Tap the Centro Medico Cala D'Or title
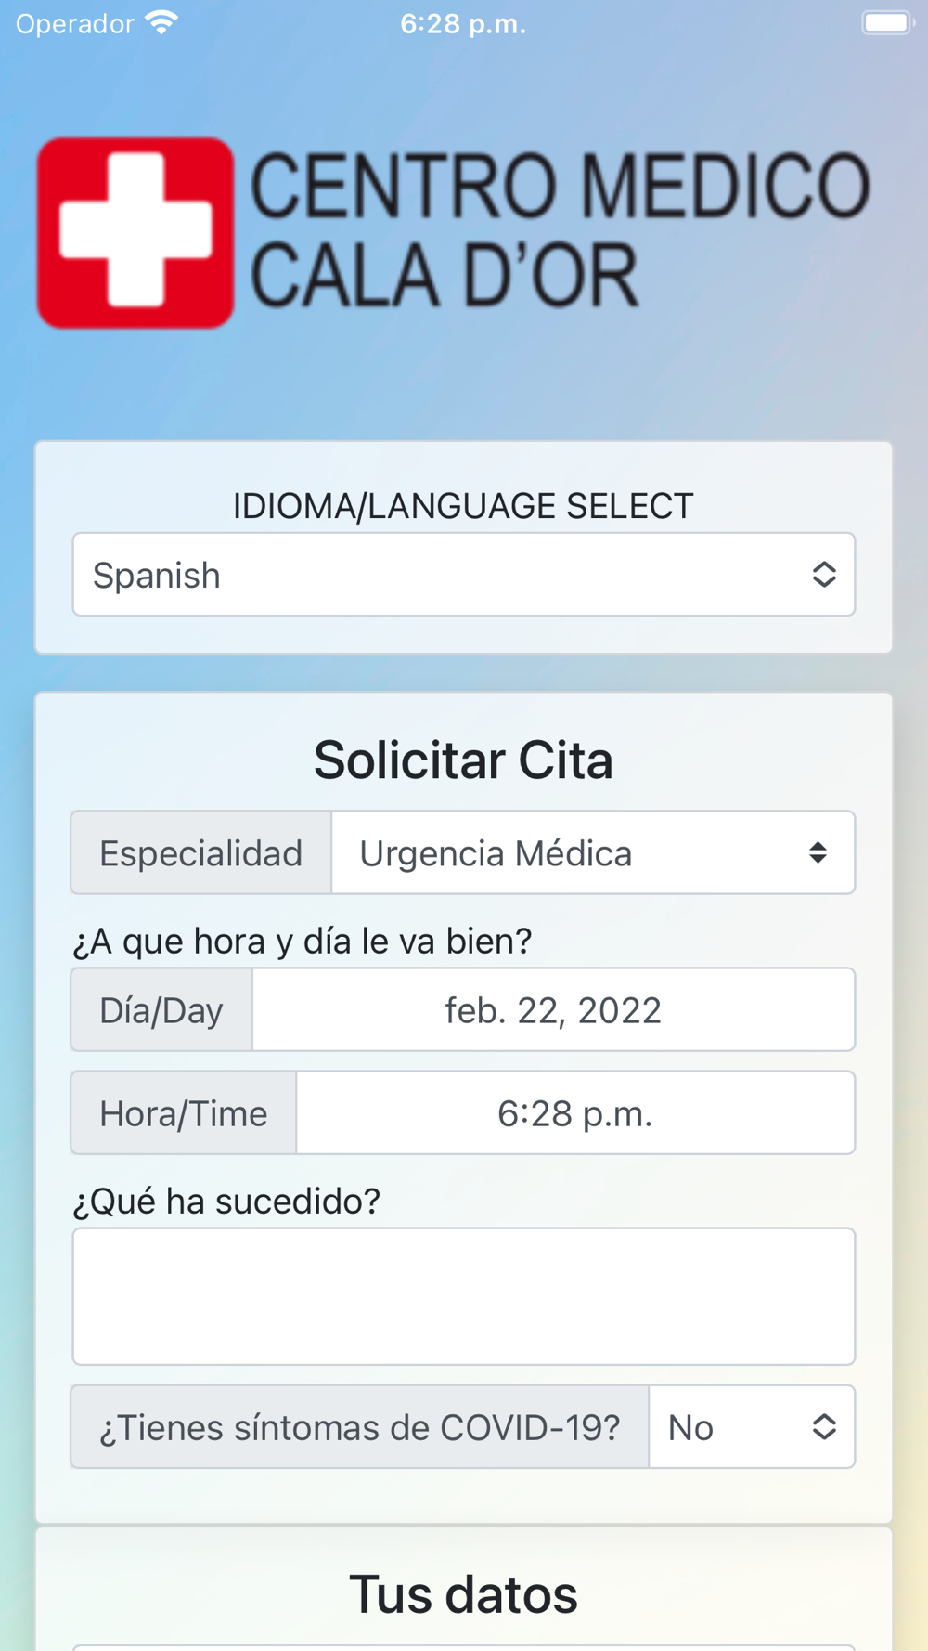 click(560, 230)
